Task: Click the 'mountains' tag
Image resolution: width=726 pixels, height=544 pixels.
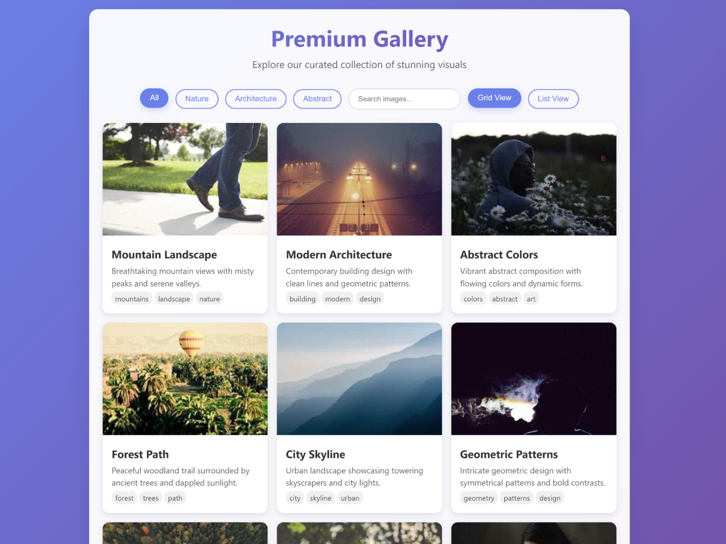Action: coord(132,299)
